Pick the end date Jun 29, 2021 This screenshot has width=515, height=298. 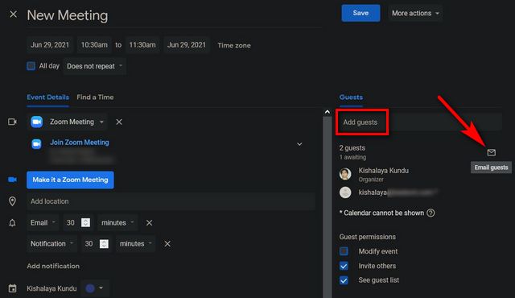click(x=187, y=44)
